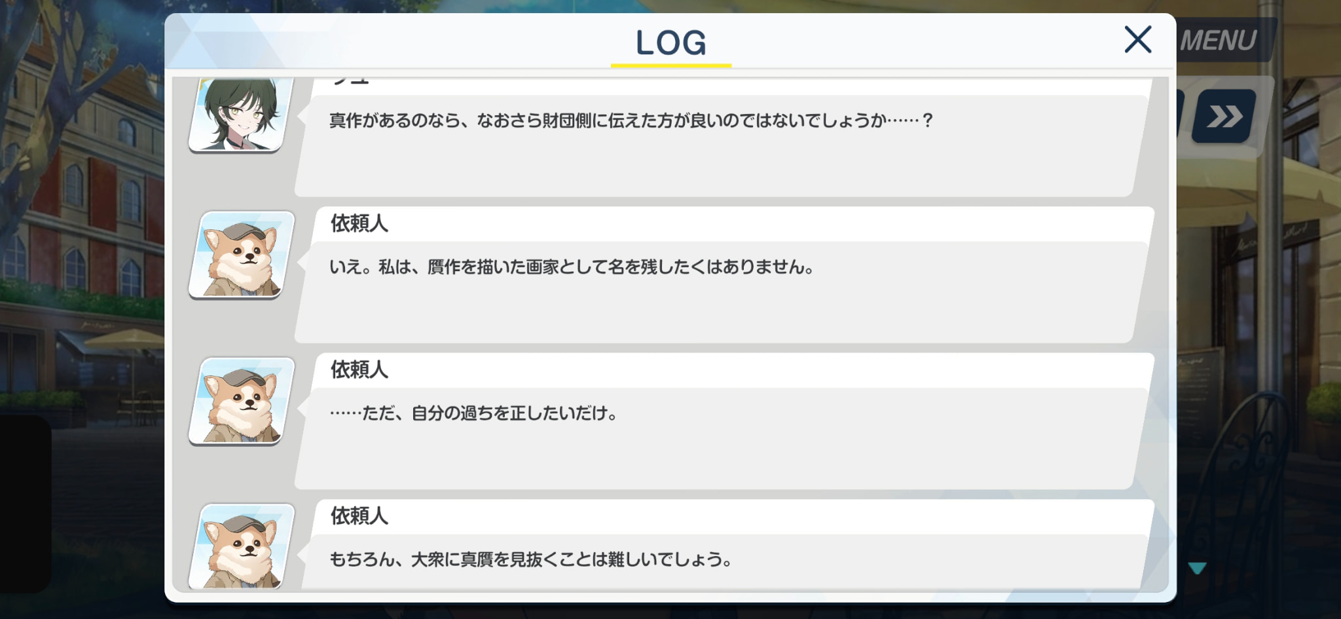This screenshot has width=1341, height=619.
Task: Tap the 依頼人 name label above "……ただ"
Action: 359,369
